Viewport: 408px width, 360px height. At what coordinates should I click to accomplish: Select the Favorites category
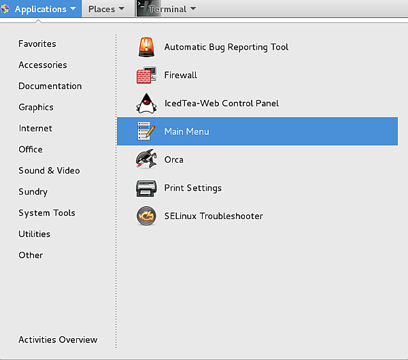[37, 44]
